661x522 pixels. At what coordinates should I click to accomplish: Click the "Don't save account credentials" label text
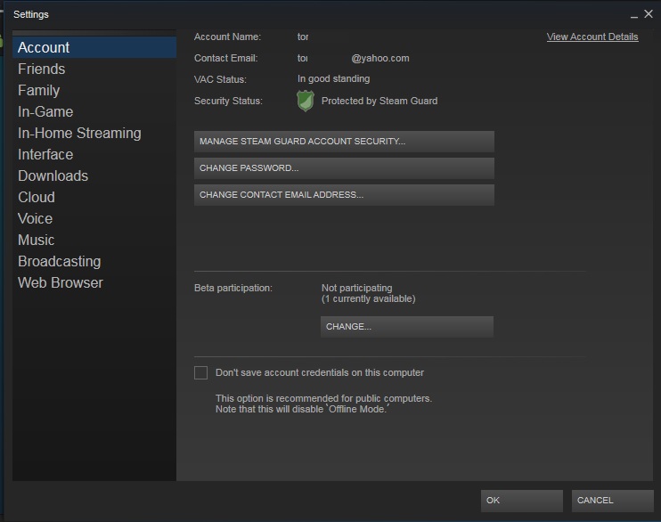click(x=320, y=372)
